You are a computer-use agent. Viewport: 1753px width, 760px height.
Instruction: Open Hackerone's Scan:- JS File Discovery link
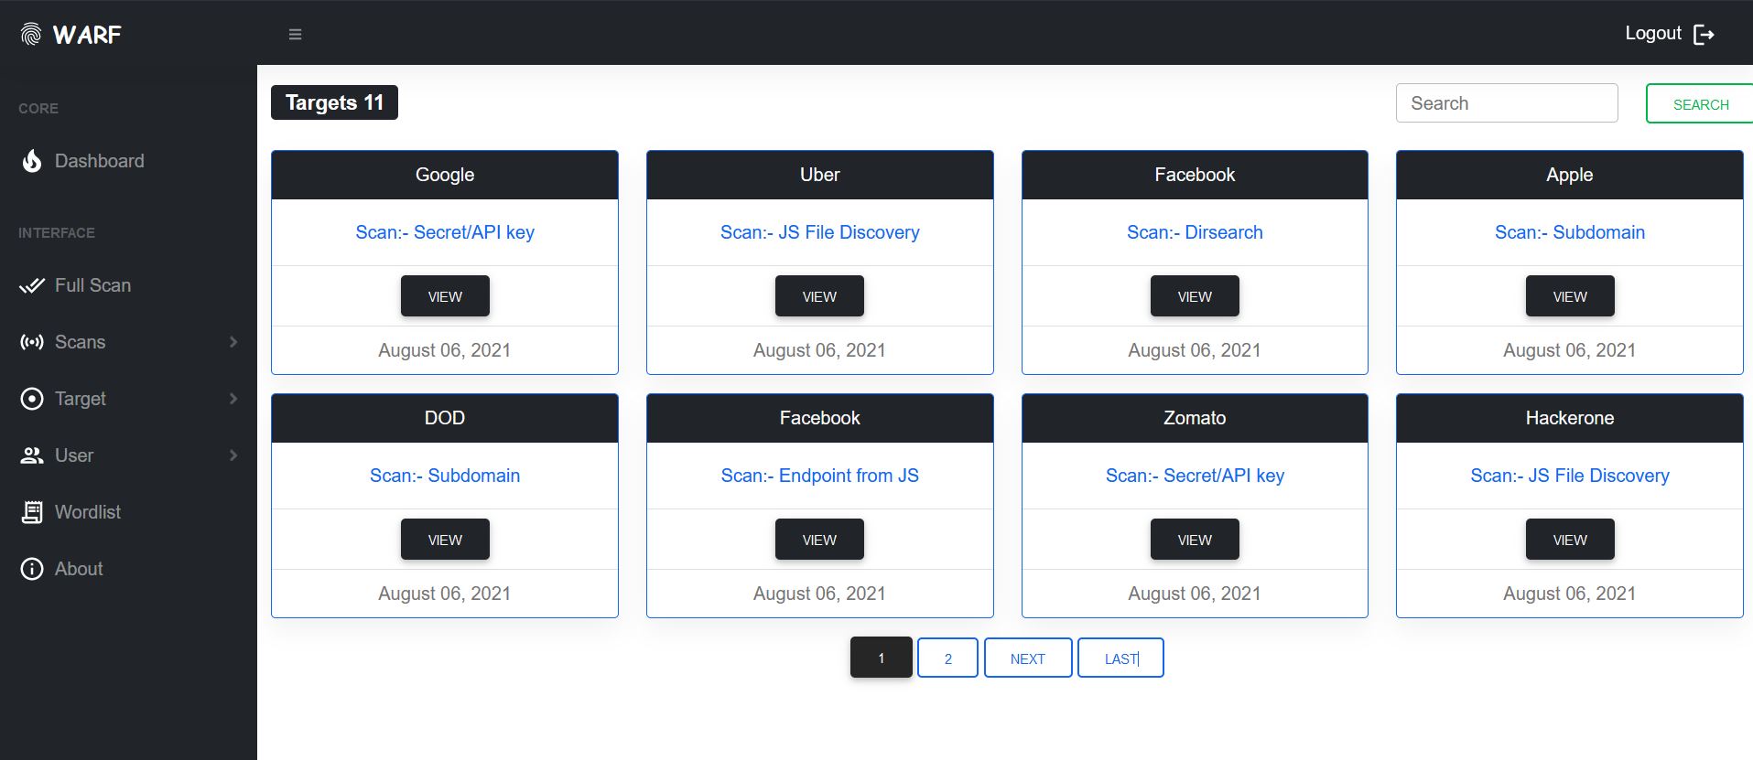pos(1570,476)
